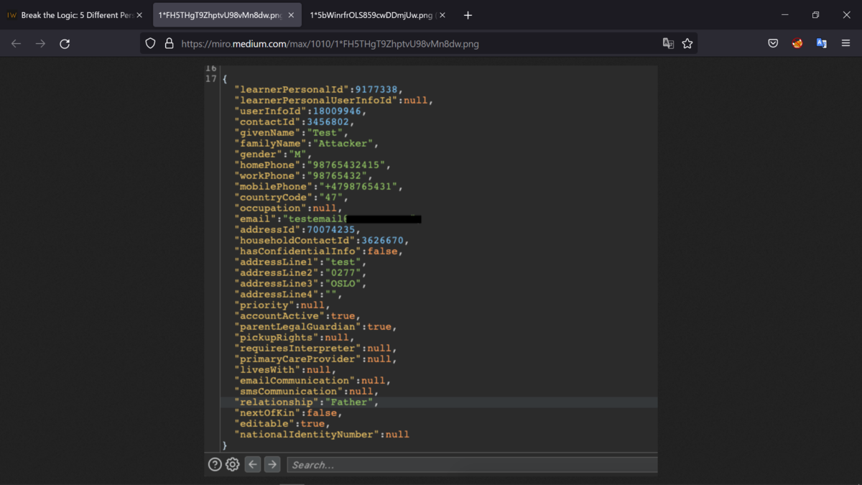Open the blue translate extension icon
Viewport: 862px width, 485px height.
822,44
